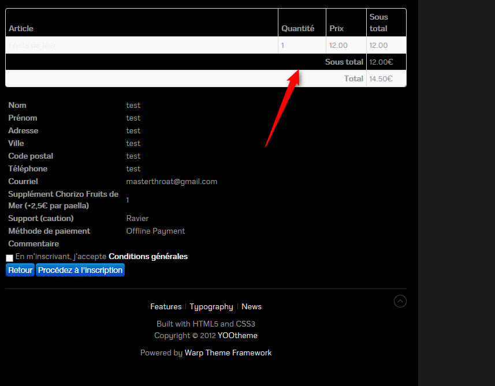The height and width of the screenshot is (386, 495).
Task: Click the masterthroat@gmail.com email text
Action: coord(172,181)
